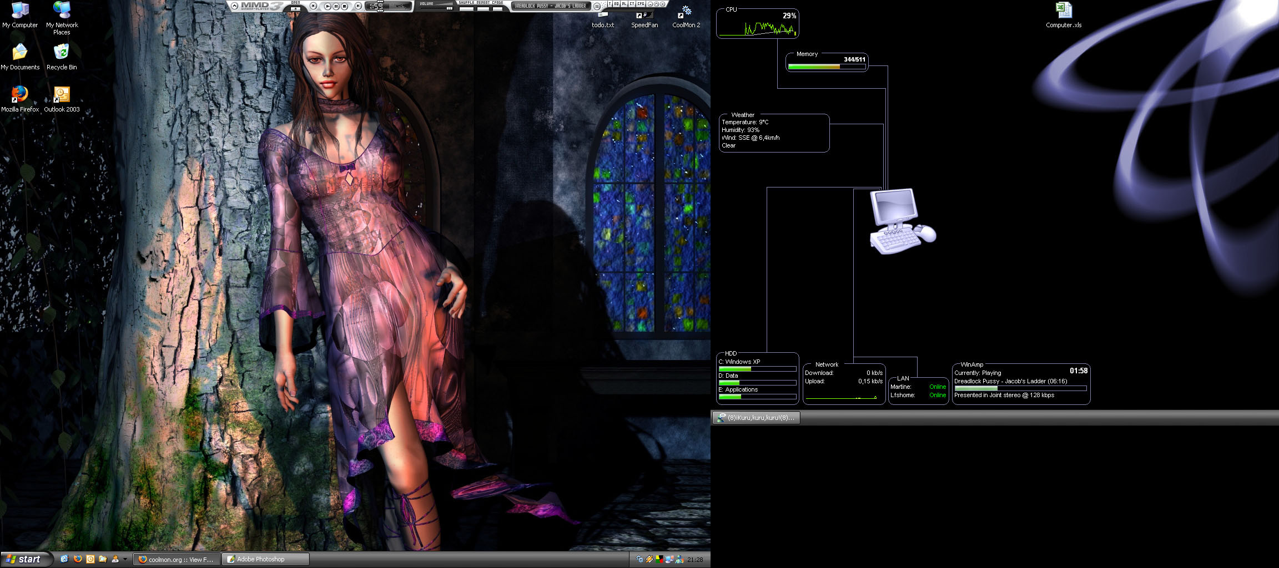Open My Documents folder icon
This screenshot has height=568, width=1279.
pyautogui.click(x=20, y=57)
